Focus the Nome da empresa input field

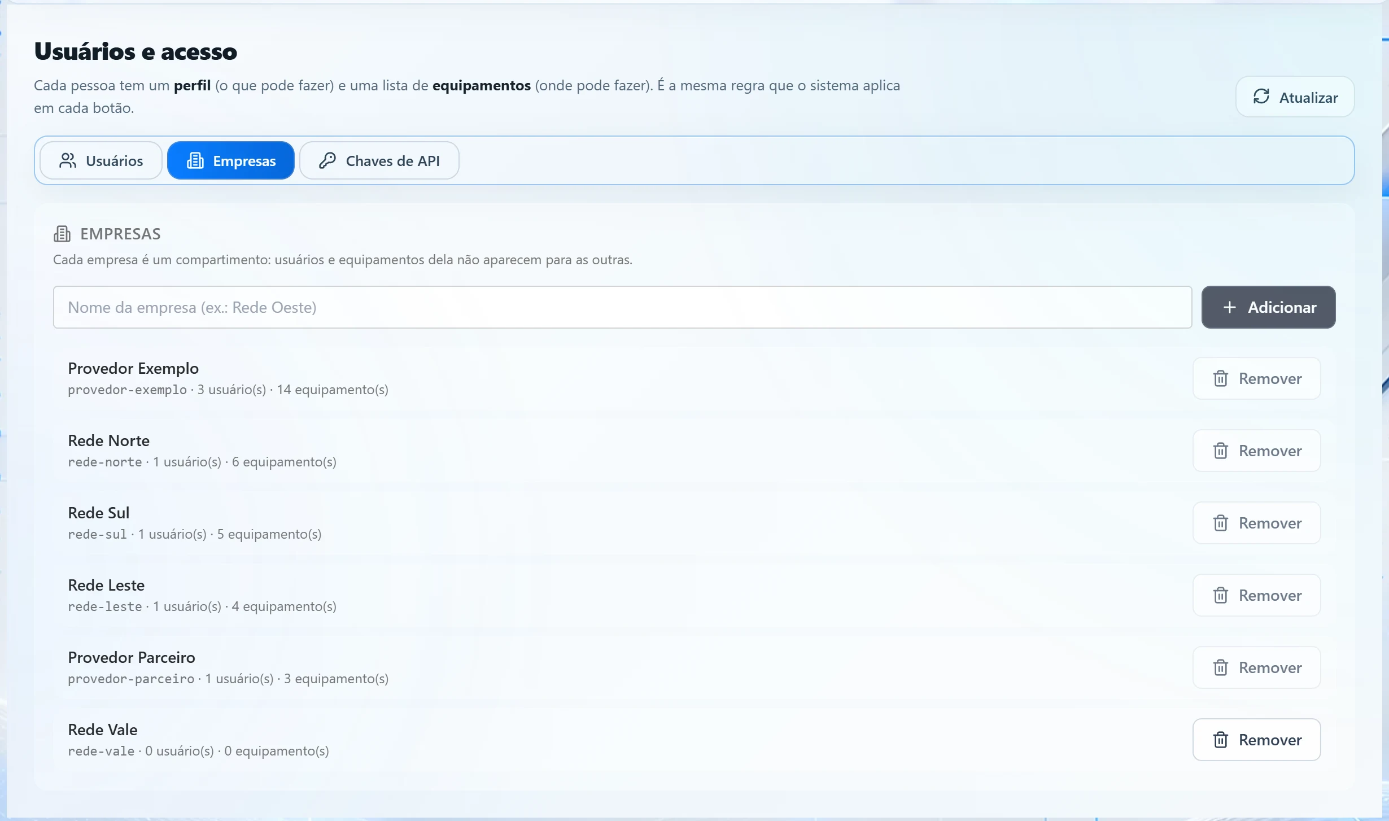[x=622, y=307]
